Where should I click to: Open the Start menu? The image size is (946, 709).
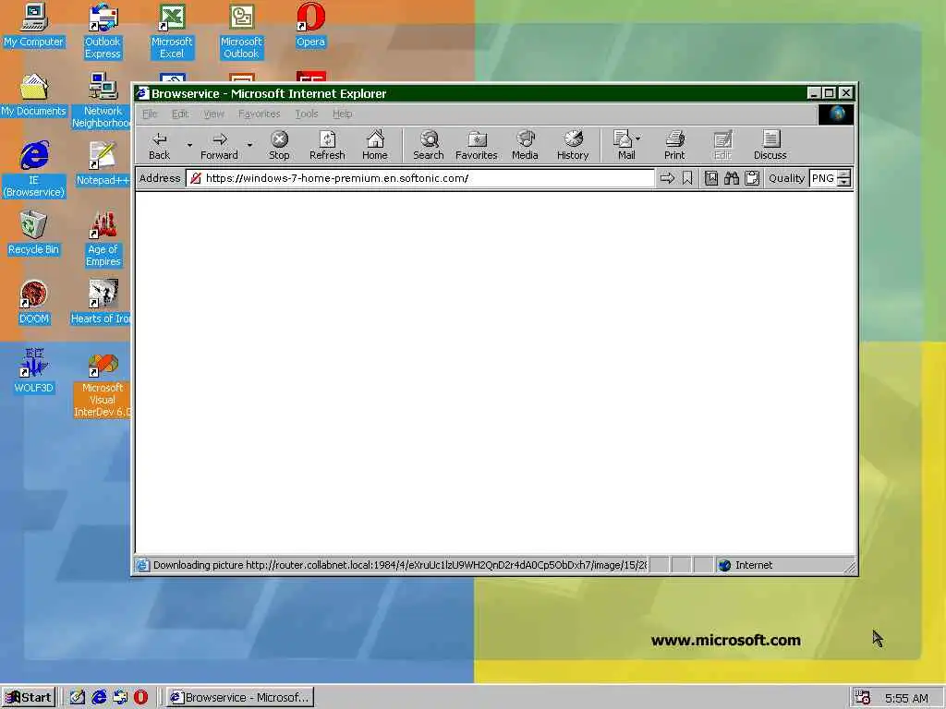(x=29, y=698)
